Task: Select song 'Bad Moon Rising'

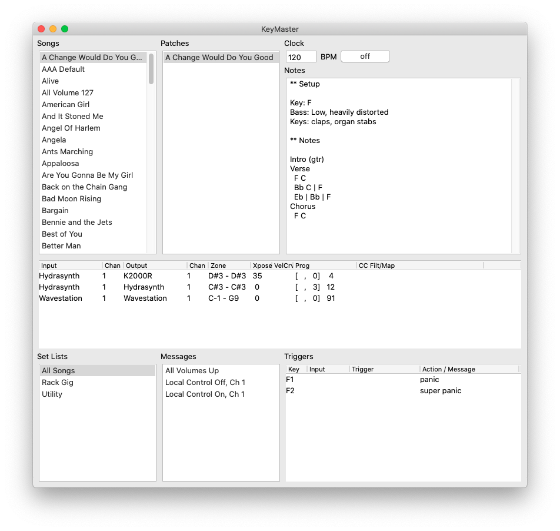Action: 93,199
